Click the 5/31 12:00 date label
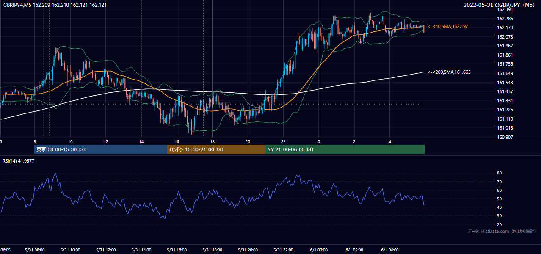 (105, 250)
